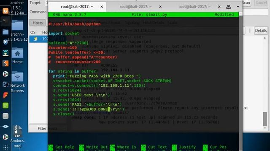The width and height of the screenshot is (270, 151).
Task: Click nano title 'File: slmail.py'
Action: [x=149, y=15]
